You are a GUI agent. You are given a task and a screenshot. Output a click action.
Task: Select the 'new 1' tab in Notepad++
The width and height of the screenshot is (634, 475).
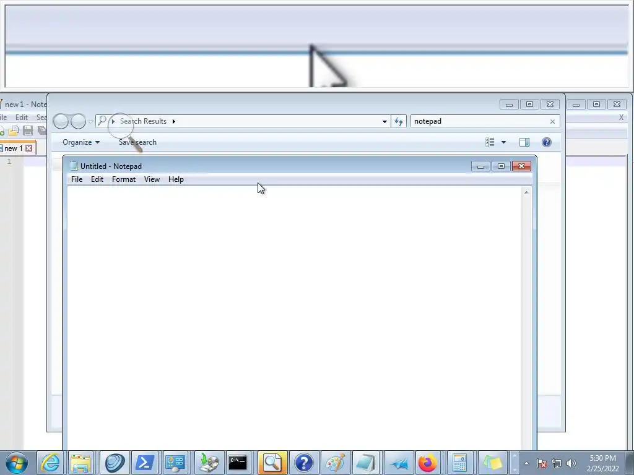pos(13,148)
